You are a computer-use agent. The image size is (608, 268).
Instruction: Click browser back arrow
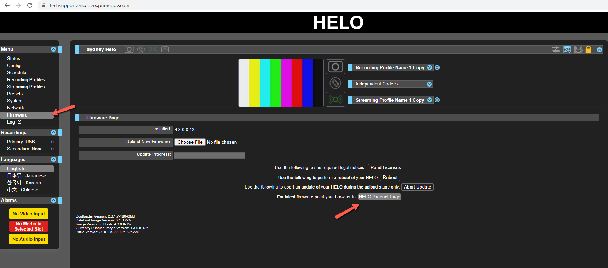(7, 5)
